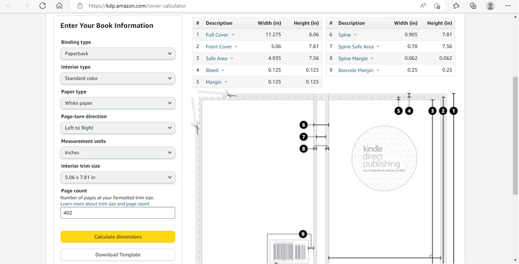Click the Download Template button
Image resolution: width=519 pixels, height=264 pixels.
pyautogui.click(x=118, y=255)
